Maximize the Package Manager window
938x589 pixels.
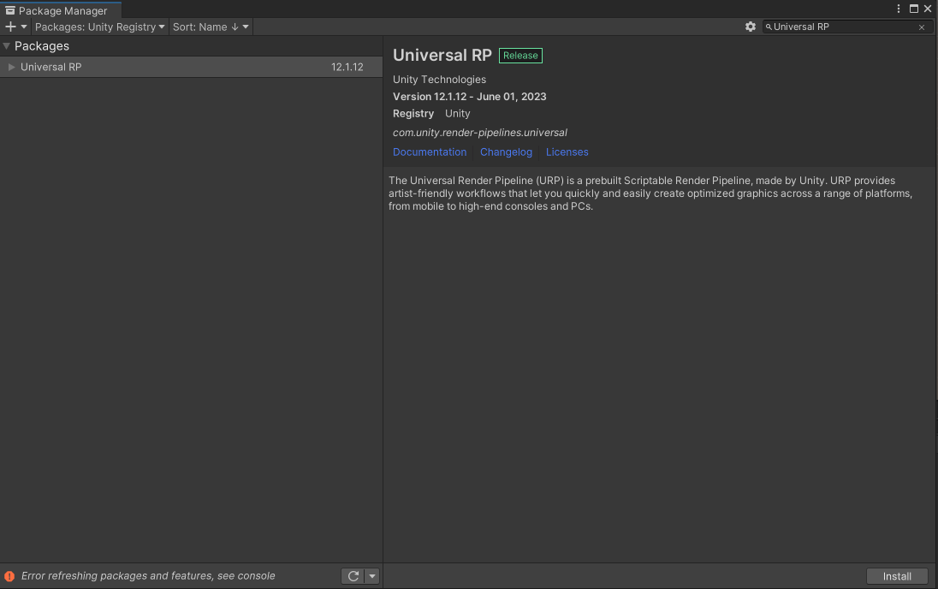914,9
